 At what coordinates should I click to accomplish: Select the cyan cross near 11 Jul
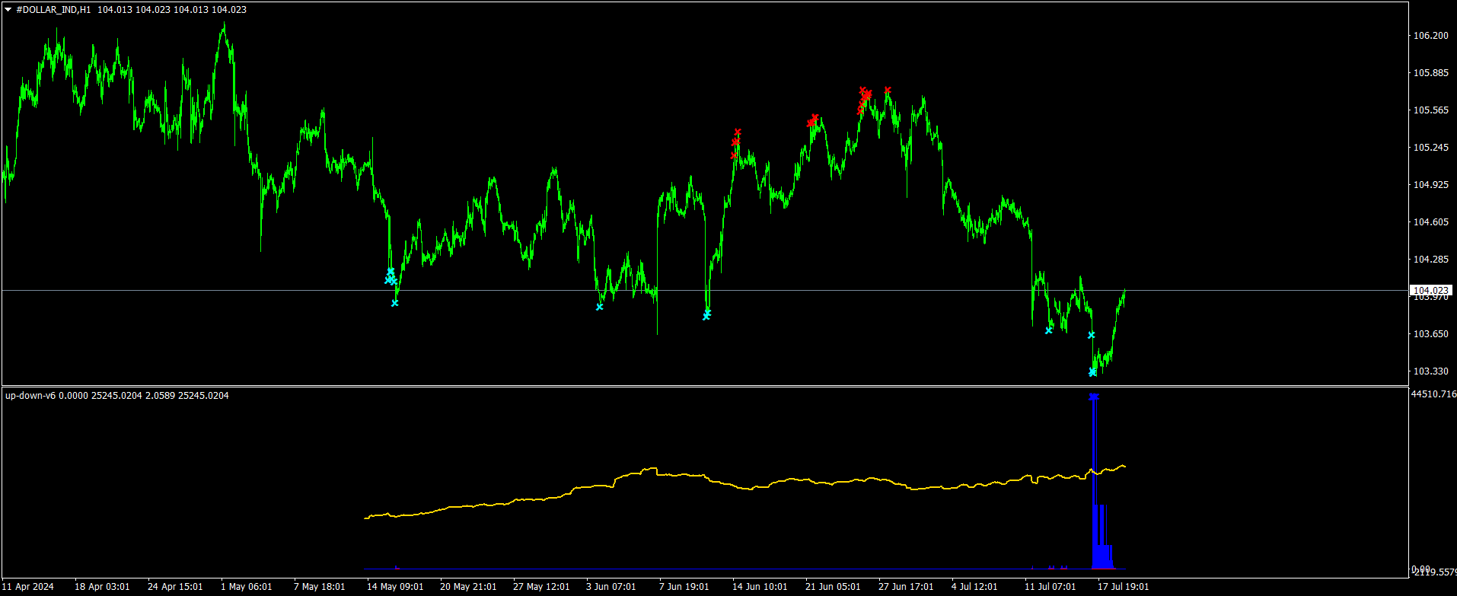(1048, 330)
